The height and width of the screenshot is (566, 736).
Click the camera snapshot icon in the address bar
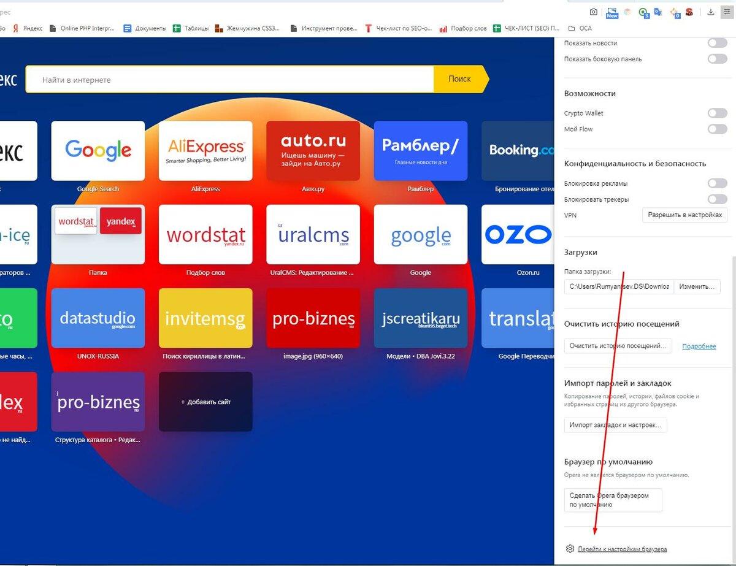[594, 12]
